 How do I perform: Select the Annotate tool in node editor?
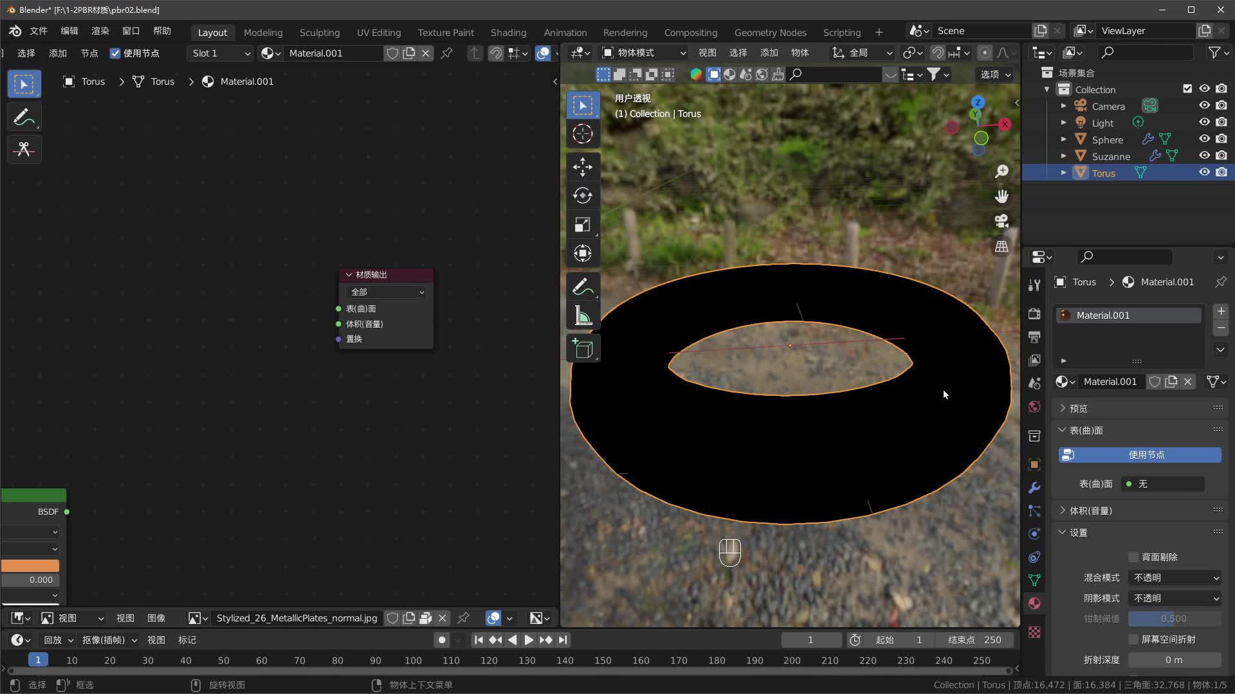tap(24, 117)
